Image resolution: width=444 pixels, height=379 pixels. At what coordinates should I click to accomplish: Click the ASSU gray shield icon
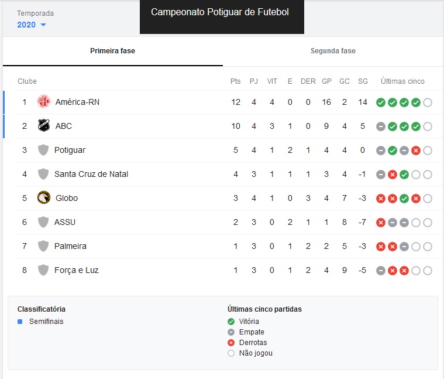[43, 222]
